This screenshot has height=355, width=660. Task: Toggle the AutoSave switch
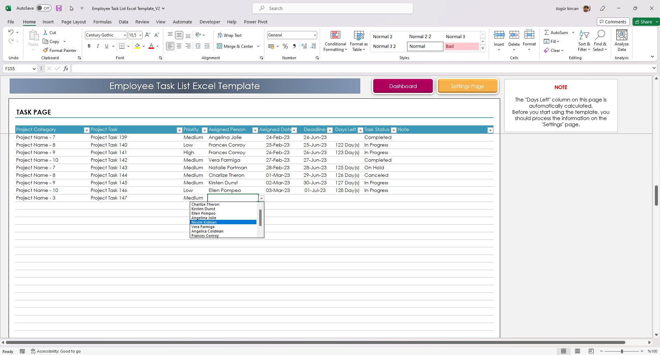[44, 8]
